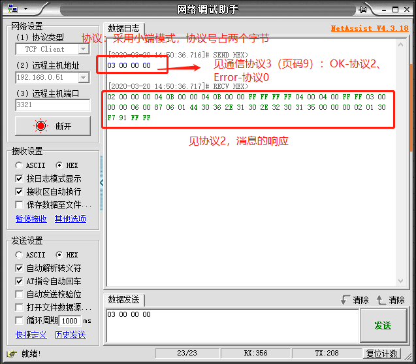Click the receive-area clear arrow icon
Image resolution: width=416 pixels, height=364 pixels.
[345, 300]
